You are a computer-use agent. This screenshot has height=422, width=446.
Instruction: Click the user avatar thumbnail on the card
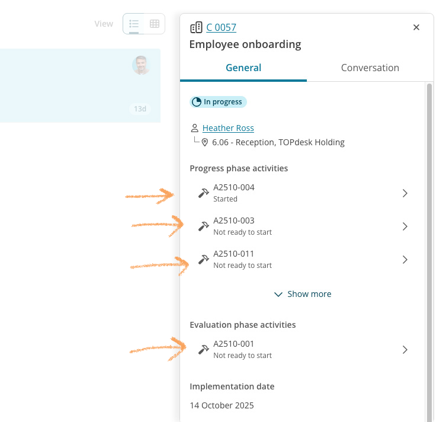tap(141, 65)
